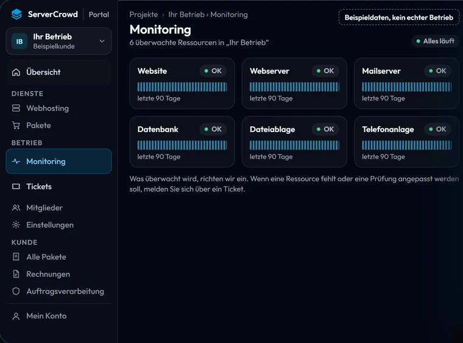Image resolution: width=463 pixels, height=343 pixels.
Task: Click the Rechnungen document icon
Action: point(16,274)
